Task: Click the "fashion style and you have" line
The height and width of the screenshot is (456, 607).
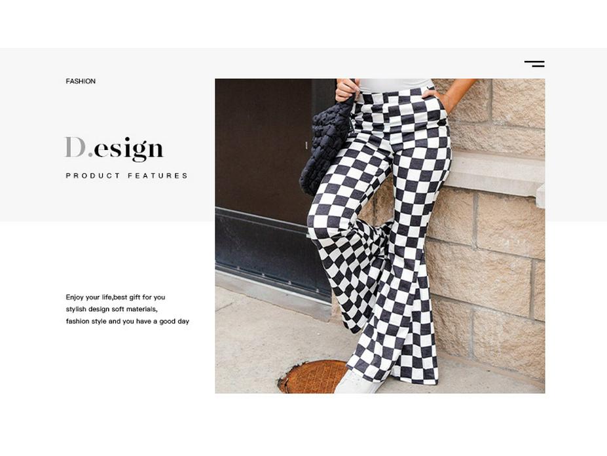Action: point(128,322)
